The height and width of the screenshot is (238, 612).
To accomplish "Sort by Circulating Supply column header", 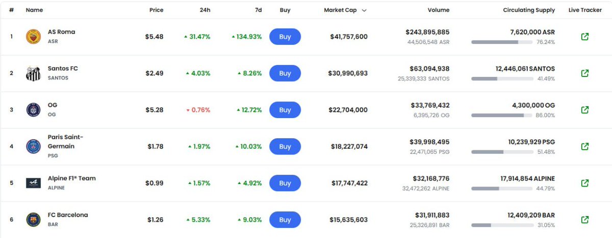I will (529, 10).
